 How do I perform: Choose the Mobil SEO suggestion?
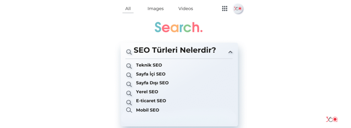coord(147,110)
